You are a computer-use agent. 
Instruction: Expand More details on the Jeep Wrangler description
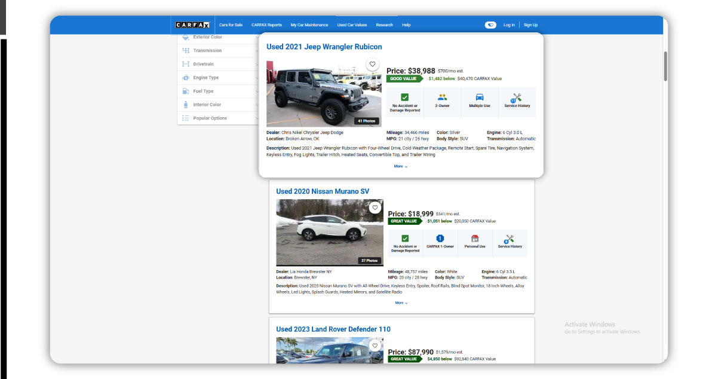[x=401, y=166]
